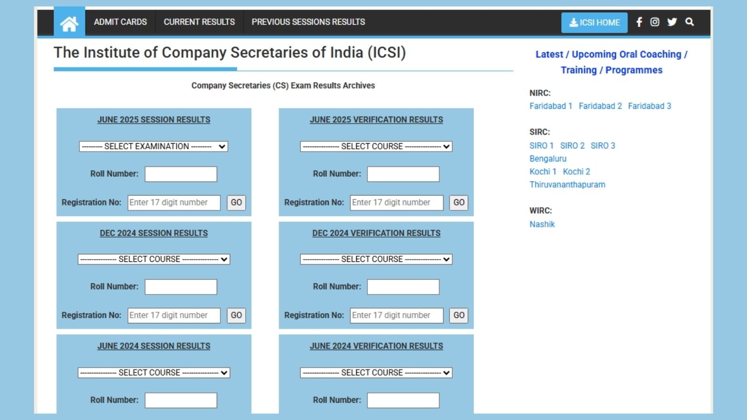Click the ICSI HOME download button

click(594, 22)
